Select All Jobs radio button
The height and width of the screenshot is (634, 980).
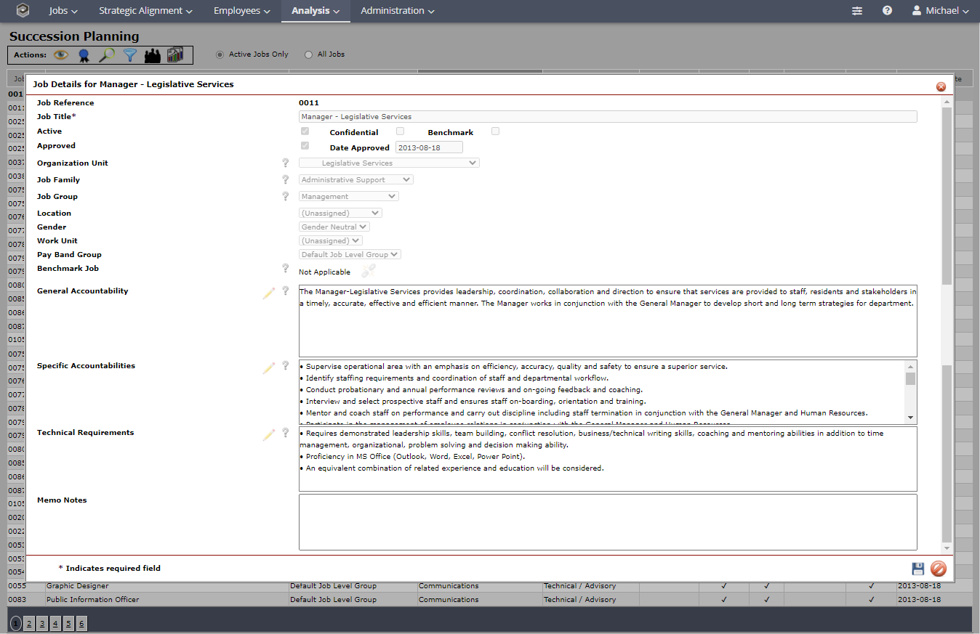click(x=308, y=54)
